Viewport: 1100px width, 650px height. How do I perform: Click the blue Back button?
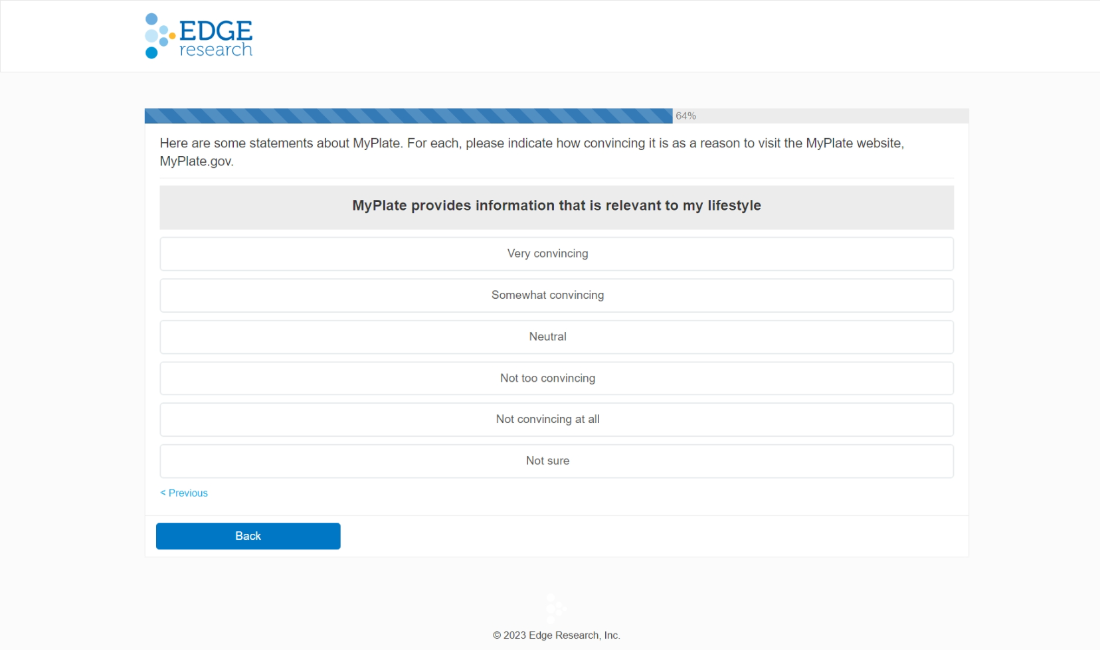point(248,536)
